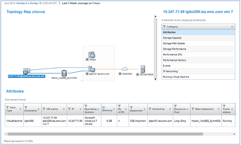Click the topology map vertical scrollbar track

[x=155, y=48]
